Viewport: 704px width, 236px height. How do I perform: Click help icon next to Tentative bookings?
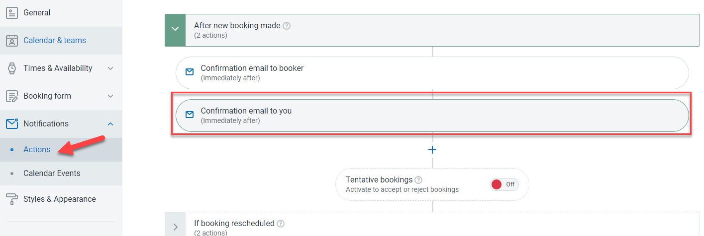419,180
